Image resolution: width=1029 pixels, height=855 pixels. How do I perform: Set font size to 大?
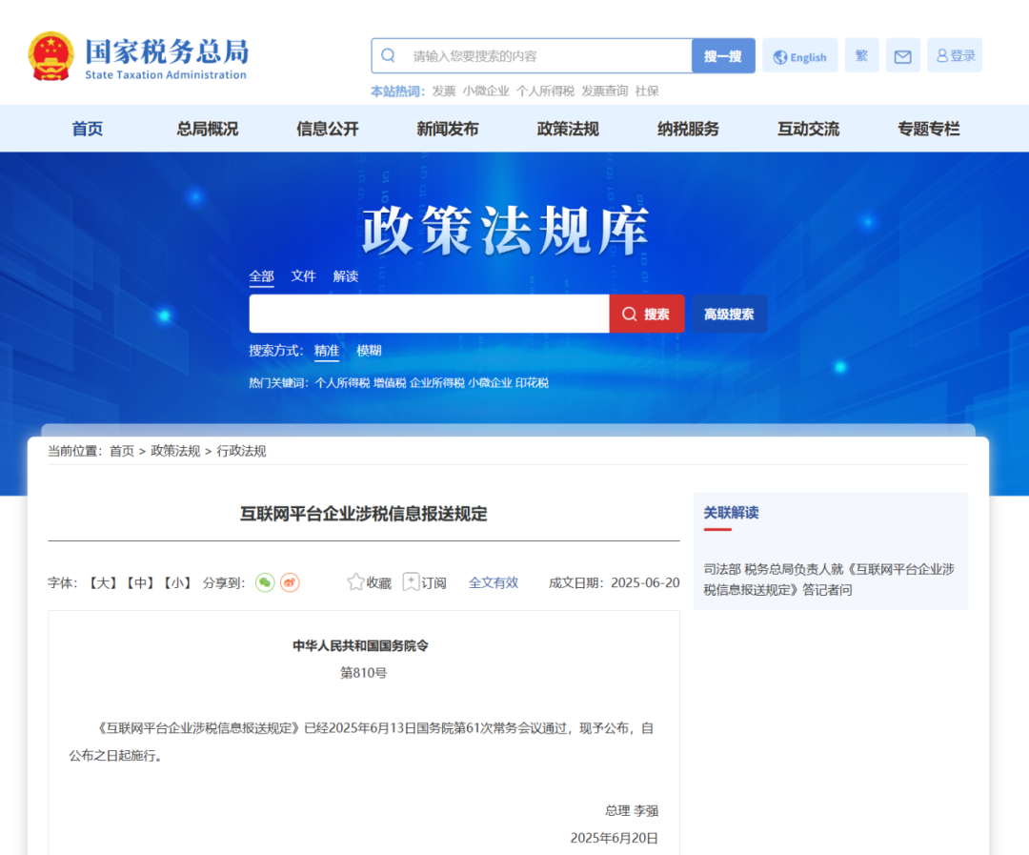pyautogui.click(x=102, y=582)
